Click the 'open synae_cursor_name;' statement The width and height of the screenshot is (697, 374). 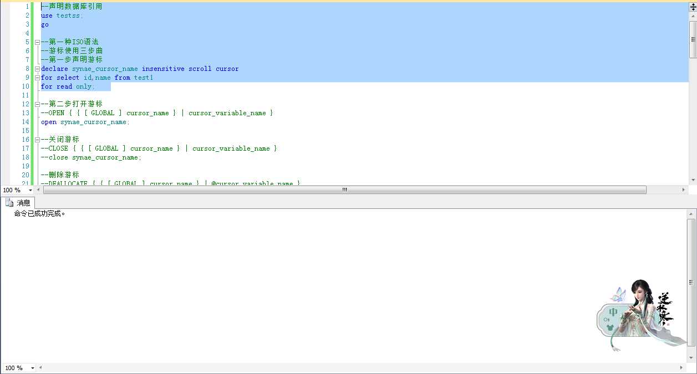click(x=85, y=122)
